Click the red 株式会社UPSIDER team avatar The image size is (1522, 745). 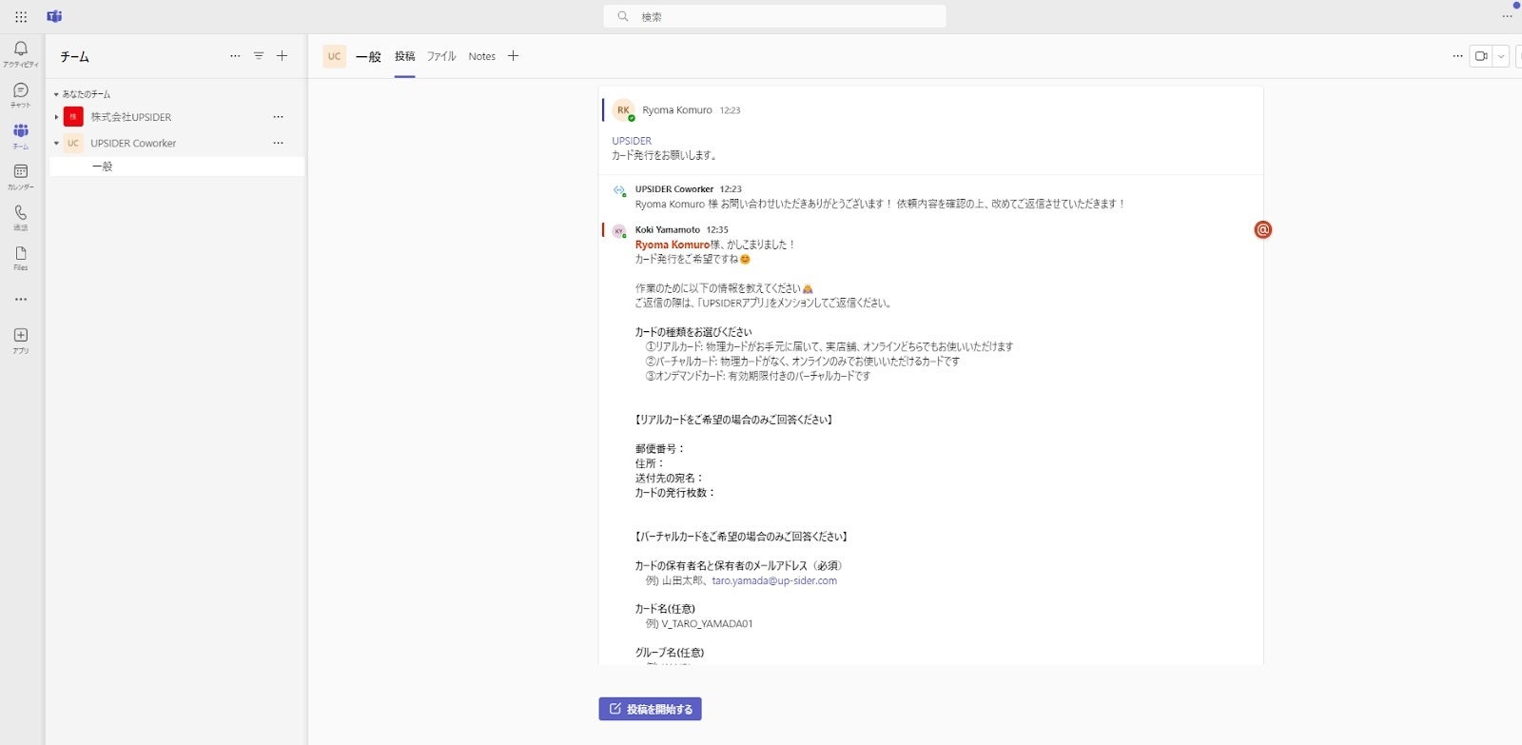[73, 117]
